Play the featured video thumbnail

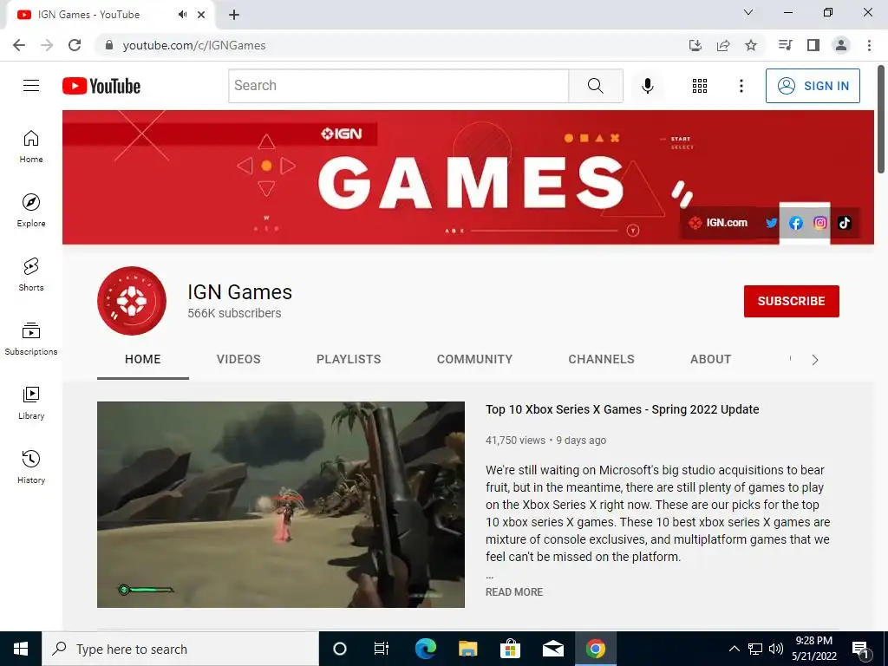(x=281, y=505)
